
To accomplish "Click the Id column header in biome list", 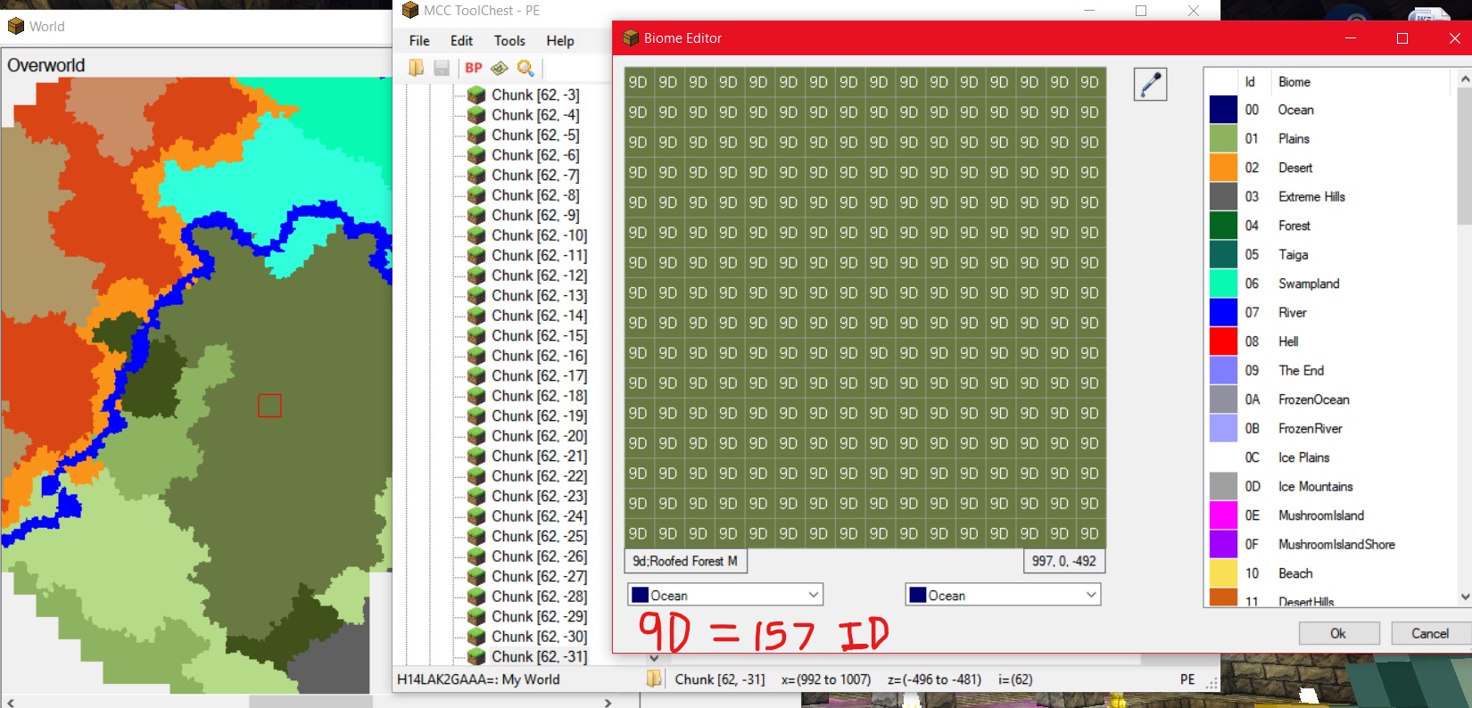I will (1251, 82).
